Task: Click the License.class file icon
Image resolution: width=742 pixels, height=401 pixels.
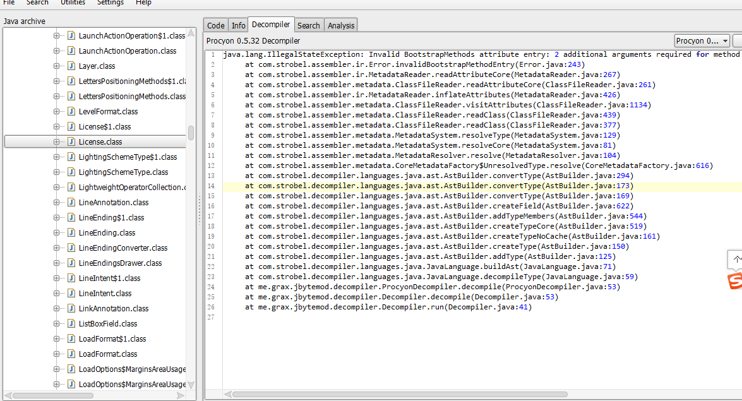Action: click(x=71, y=141)
